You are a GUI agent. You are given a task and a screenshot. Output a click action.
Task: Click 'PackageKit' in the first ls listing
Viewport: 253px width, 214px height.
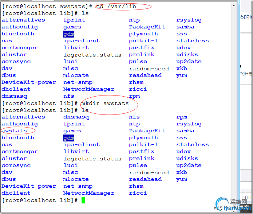pos(147,27)
